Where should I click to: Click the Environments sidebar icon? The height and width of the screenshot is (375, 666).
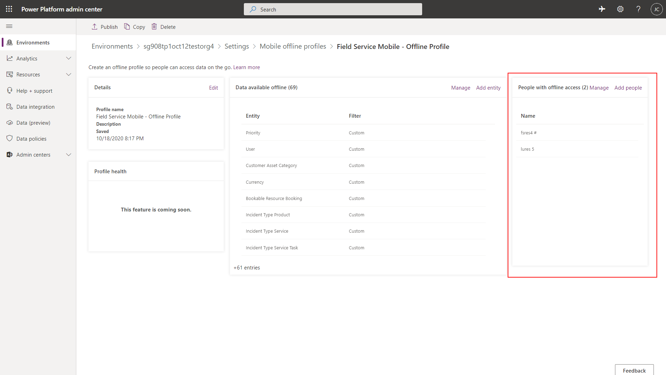(10, 42)
